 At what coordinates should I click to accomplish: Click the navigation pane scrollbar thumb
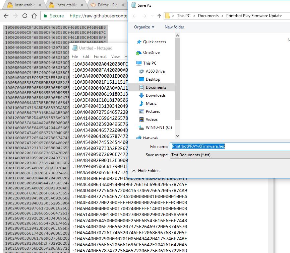178,79
